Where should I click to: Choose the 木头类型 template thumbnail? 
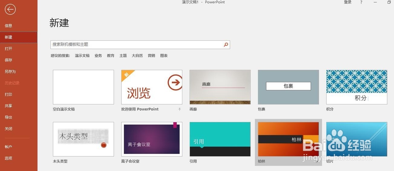pyautogui.click(x=84, y=139)
